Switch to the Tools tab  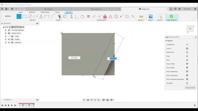coord(58,12)
